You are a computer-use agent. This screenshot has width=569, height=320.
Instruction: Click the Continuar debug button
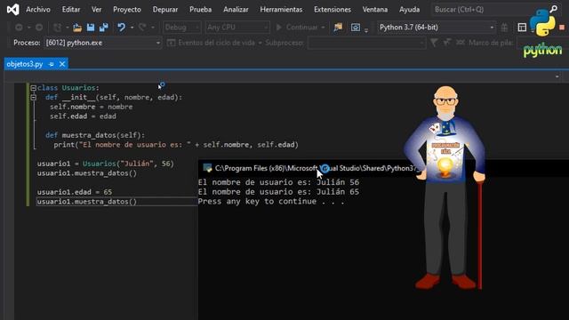[297, 28]
